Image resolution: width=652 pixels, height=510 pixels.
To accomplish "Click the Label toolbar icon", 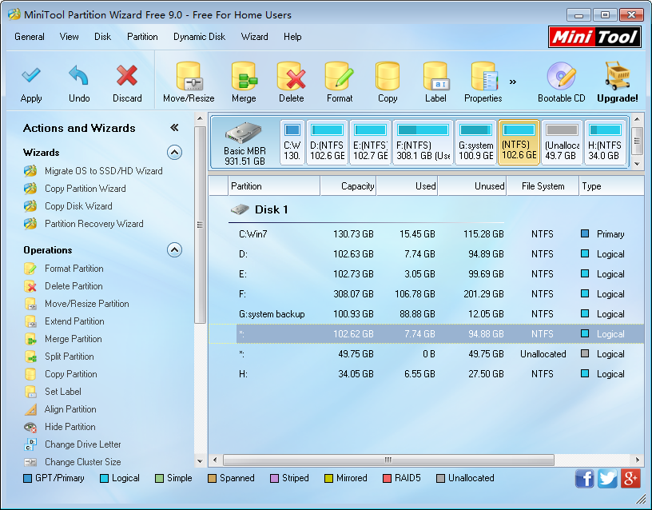I will point(435,76).
